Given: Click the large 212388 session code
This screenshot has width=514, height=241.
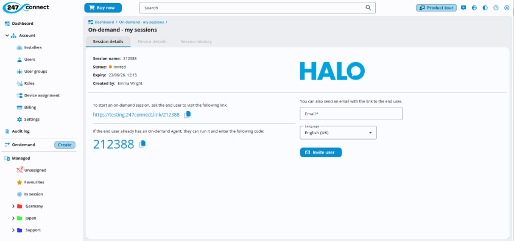Looking at the screenshot, I should pos(114,144).
